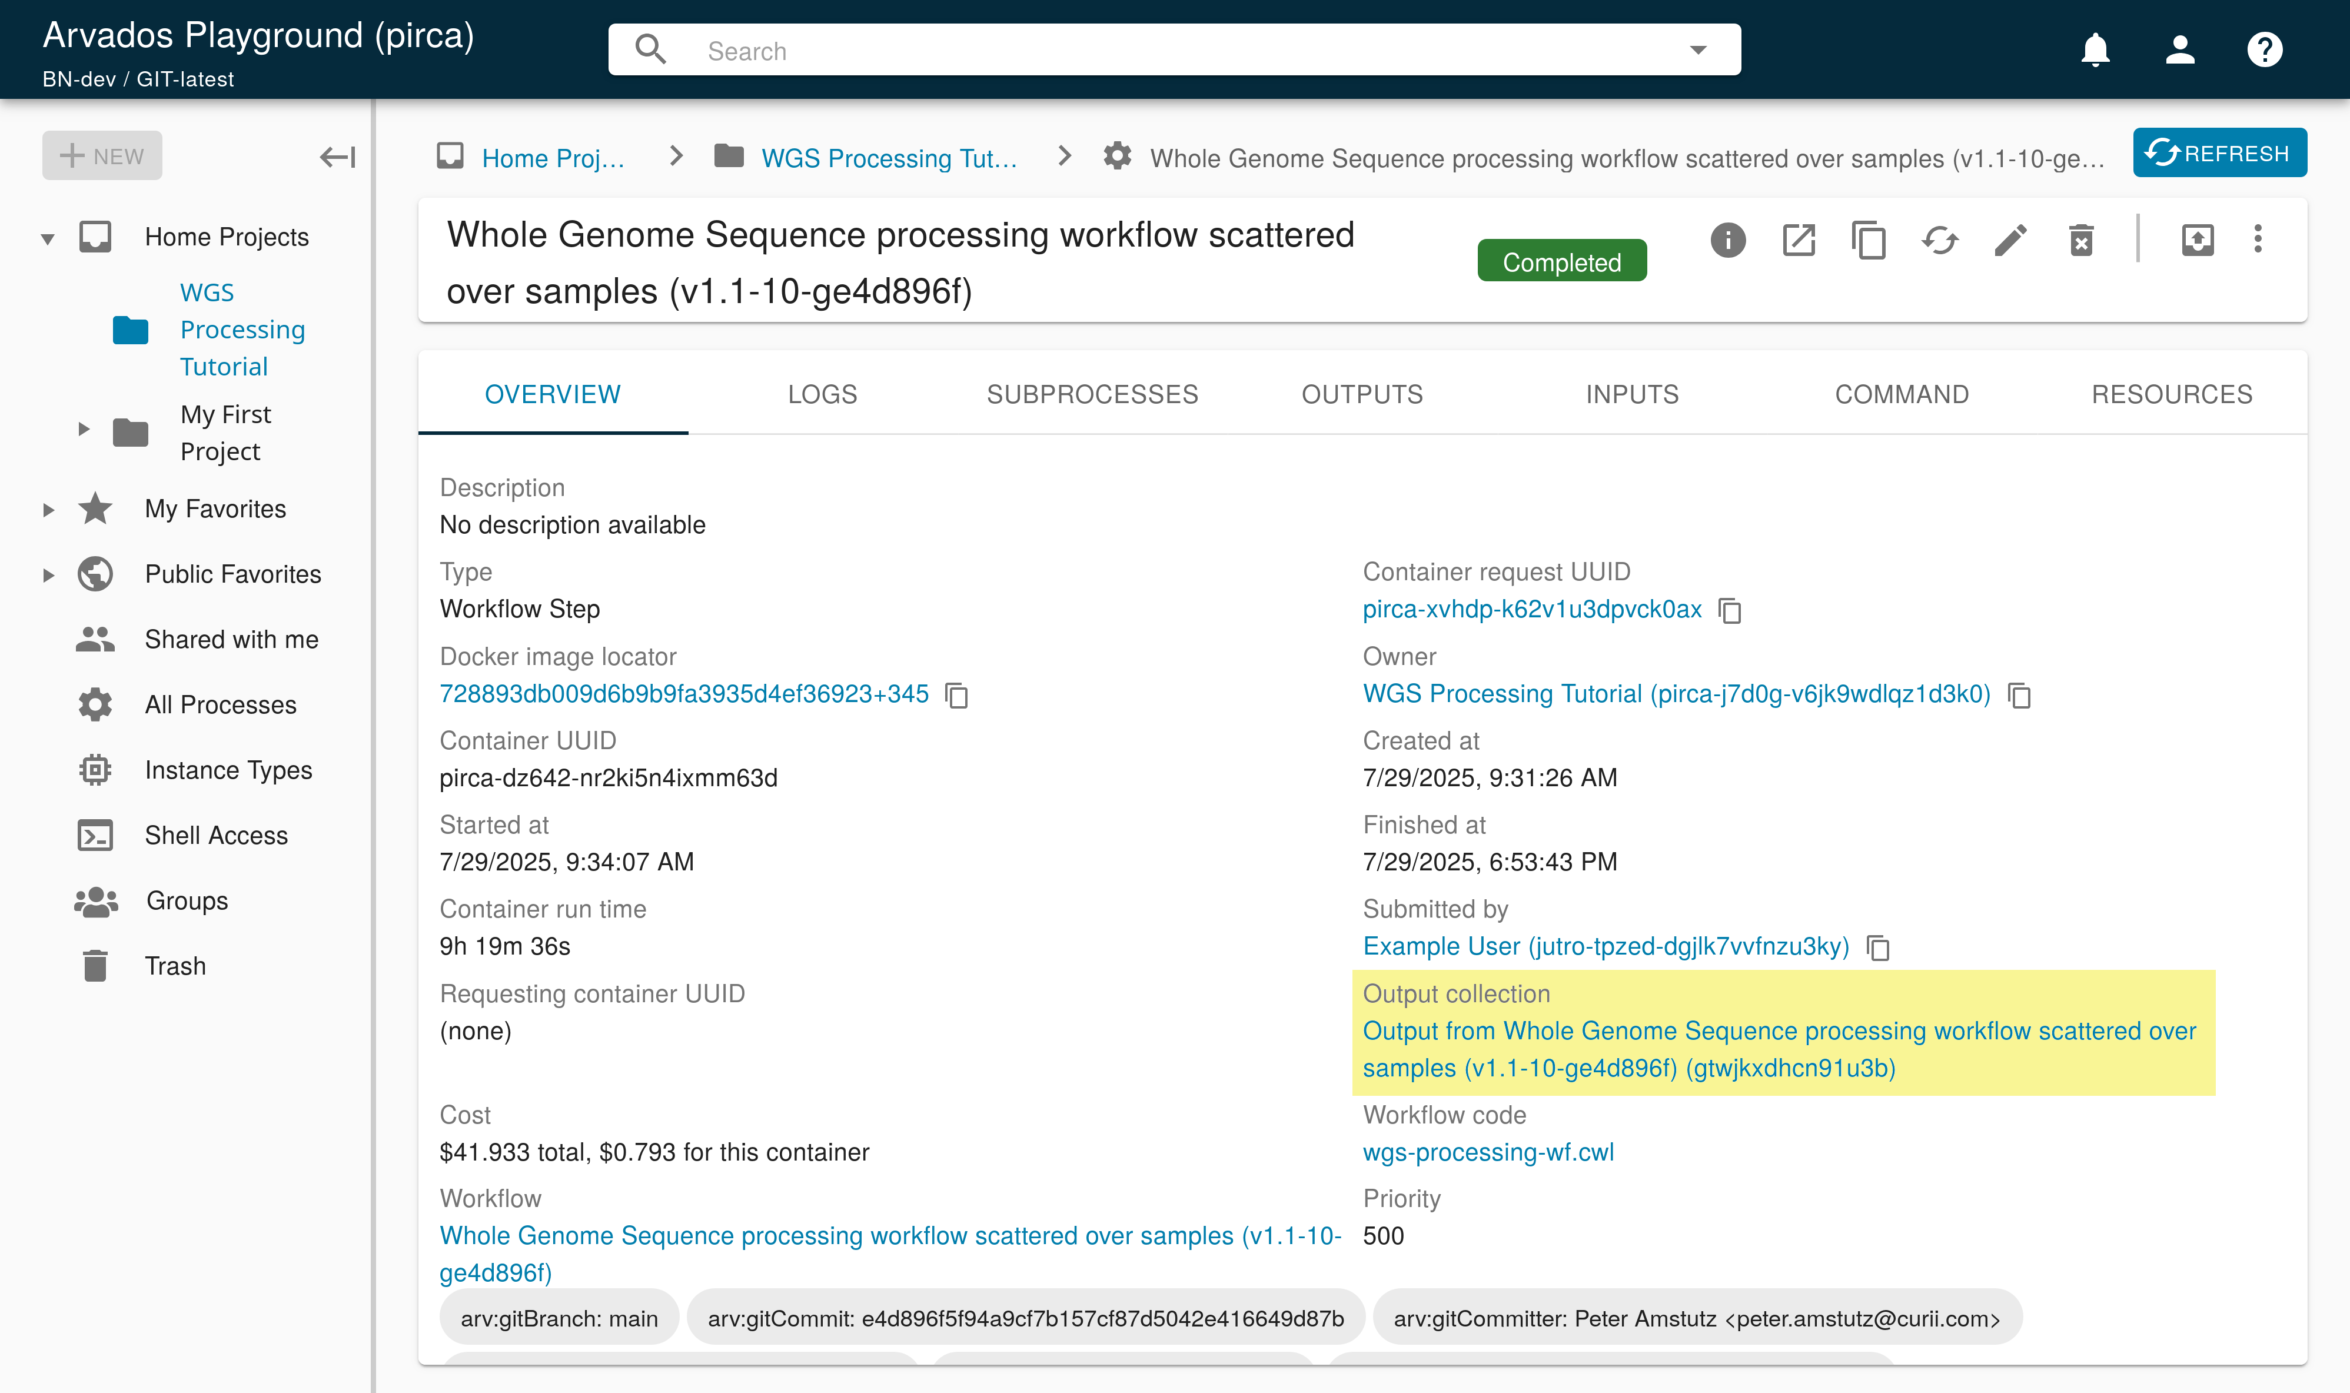Open the search bar dropdown arrow
The height and width of the screenshot is (1393, 2350).
[1698, 50]
